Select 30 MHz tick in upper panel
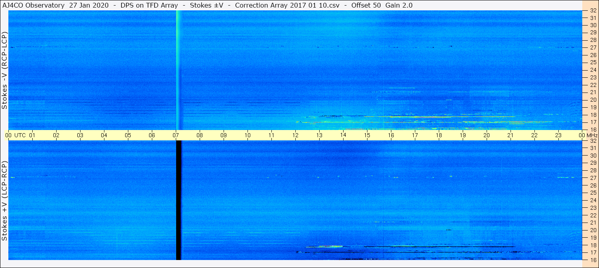The width and height of the screenshot is (599, 268). coord(593,25)
